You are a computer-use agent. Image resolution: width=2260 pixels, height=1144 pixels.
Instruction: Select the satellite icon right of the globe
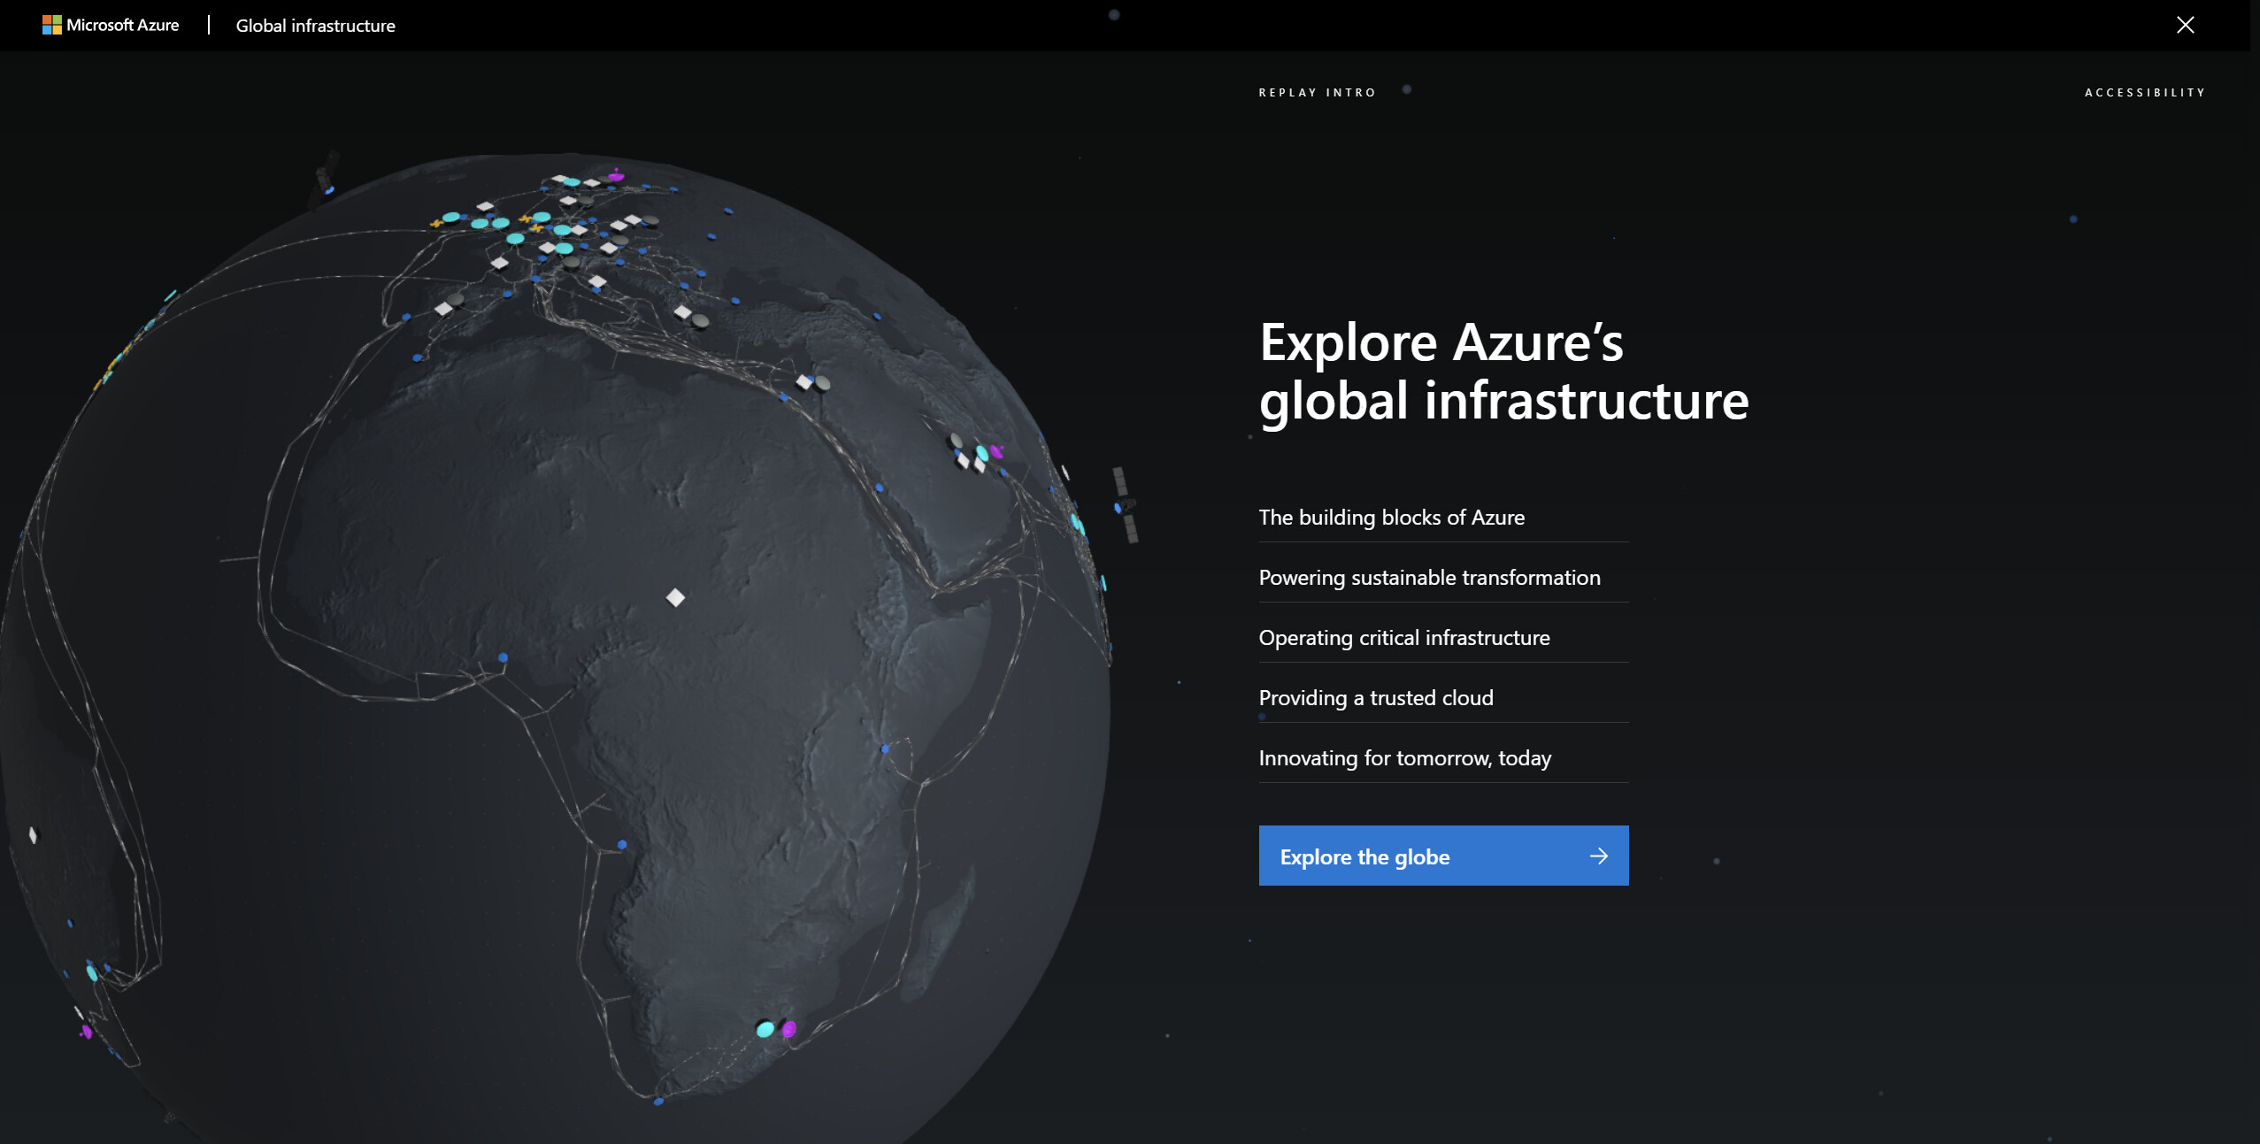coord(1126,505)
